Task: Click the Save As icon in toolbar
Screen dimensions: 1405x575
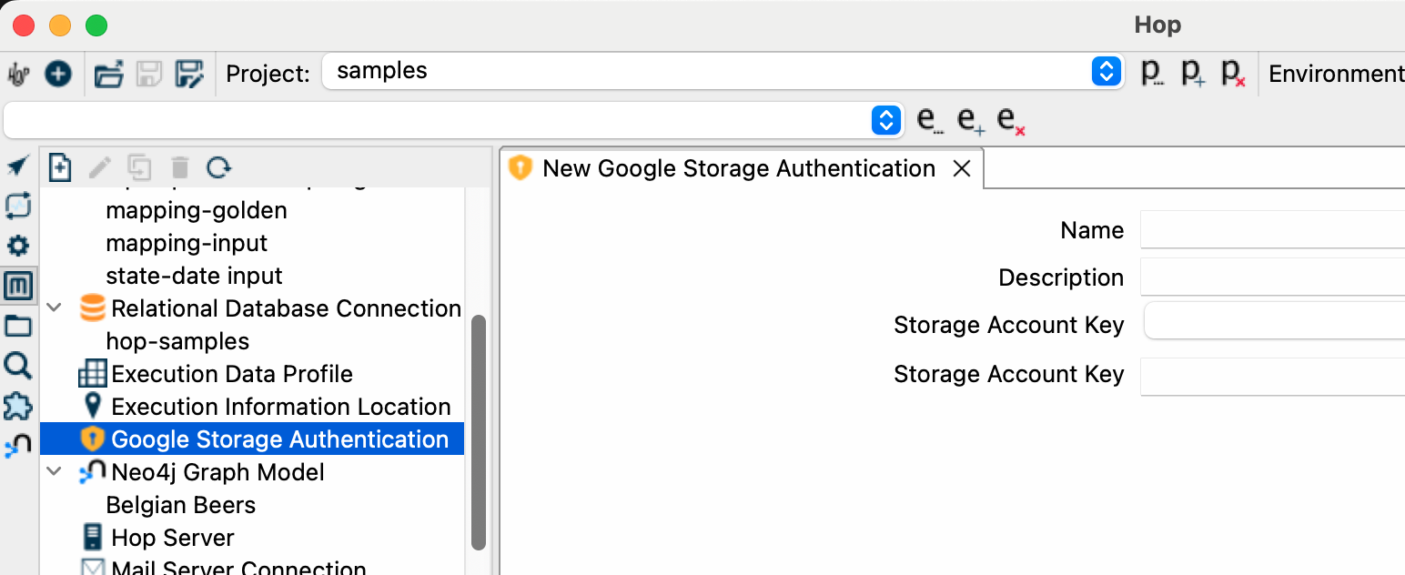Action: pos(189,74)
